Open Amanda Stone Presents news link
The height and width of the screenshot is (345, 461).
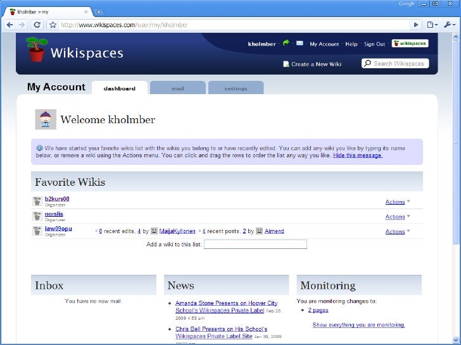[227, 306]
